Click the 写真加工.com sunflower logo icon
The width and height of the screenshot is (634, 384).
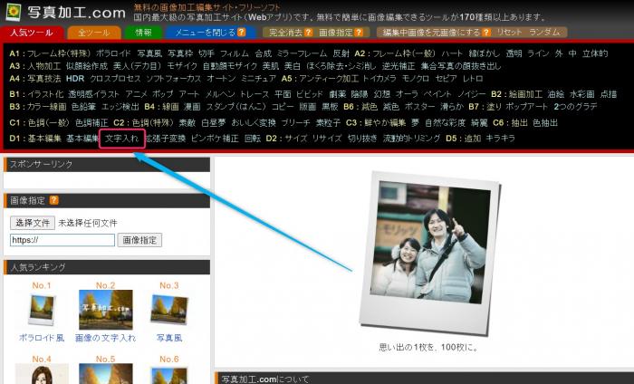[14, 12]
